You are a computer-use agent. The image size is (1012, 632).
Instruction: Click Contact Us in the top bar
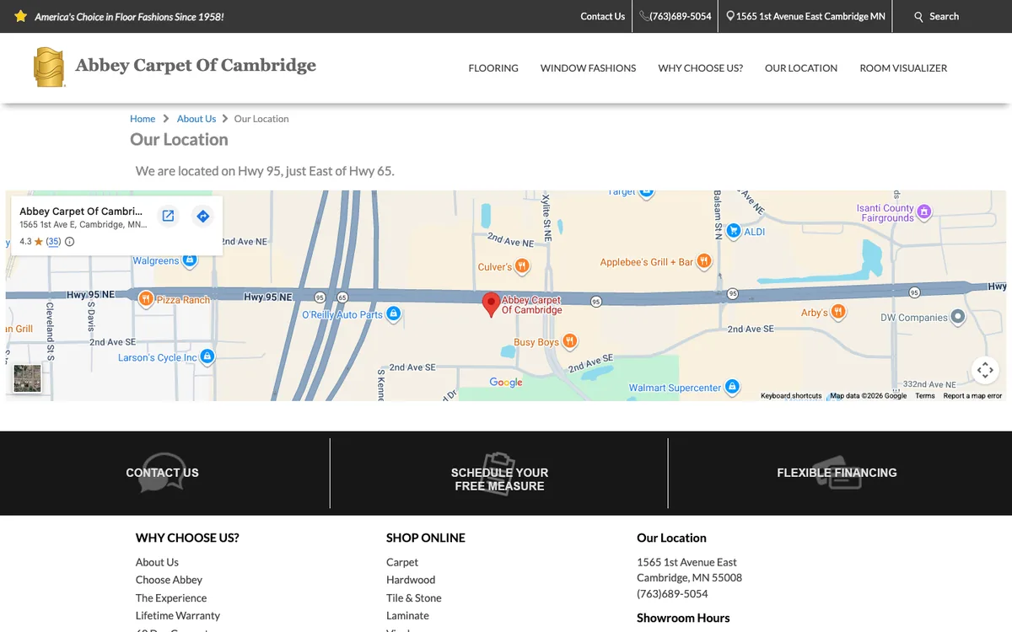(x=602, y=16)
